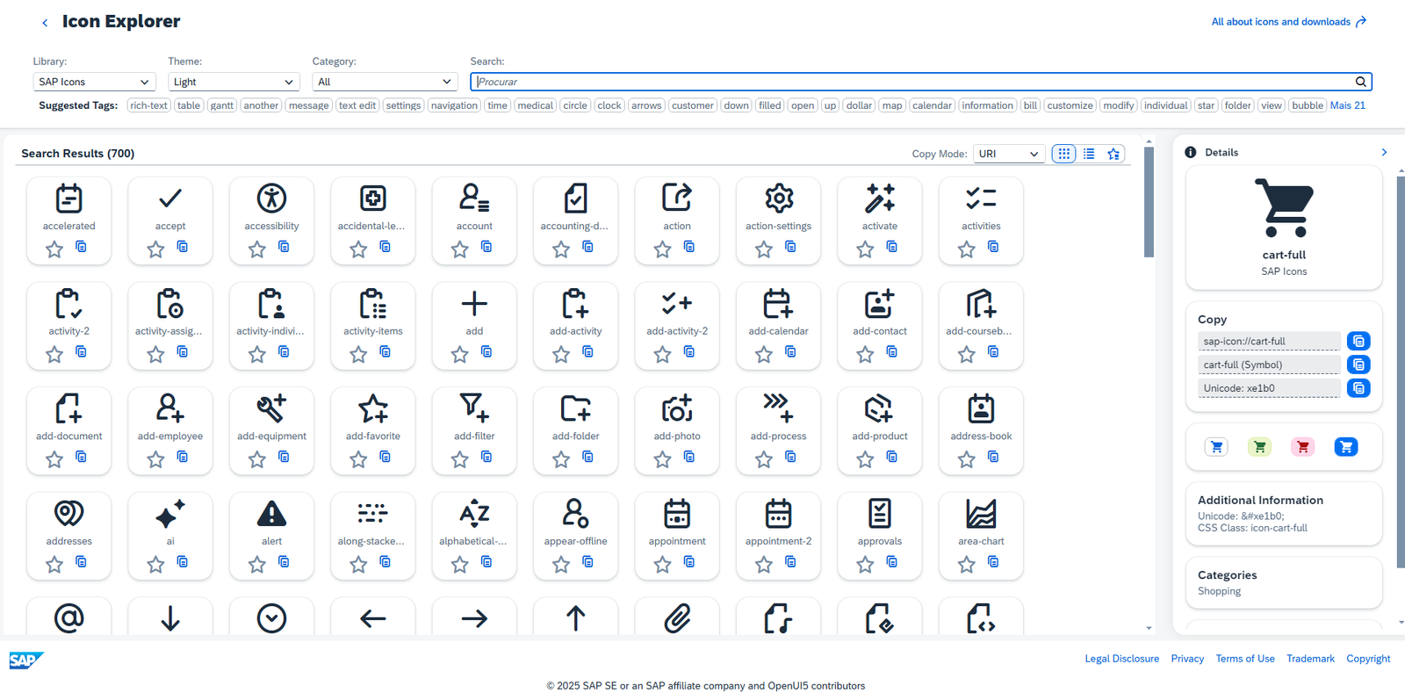Screen dimensions: 1405x693
Task: Click the search magnifier icon
Action: (1360, 82)
